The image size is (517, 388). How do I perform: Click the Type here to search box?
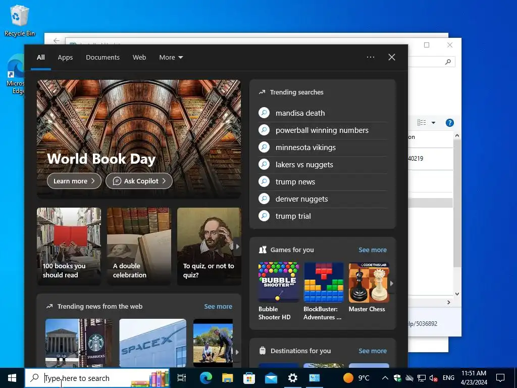click(x=97, y=378)
